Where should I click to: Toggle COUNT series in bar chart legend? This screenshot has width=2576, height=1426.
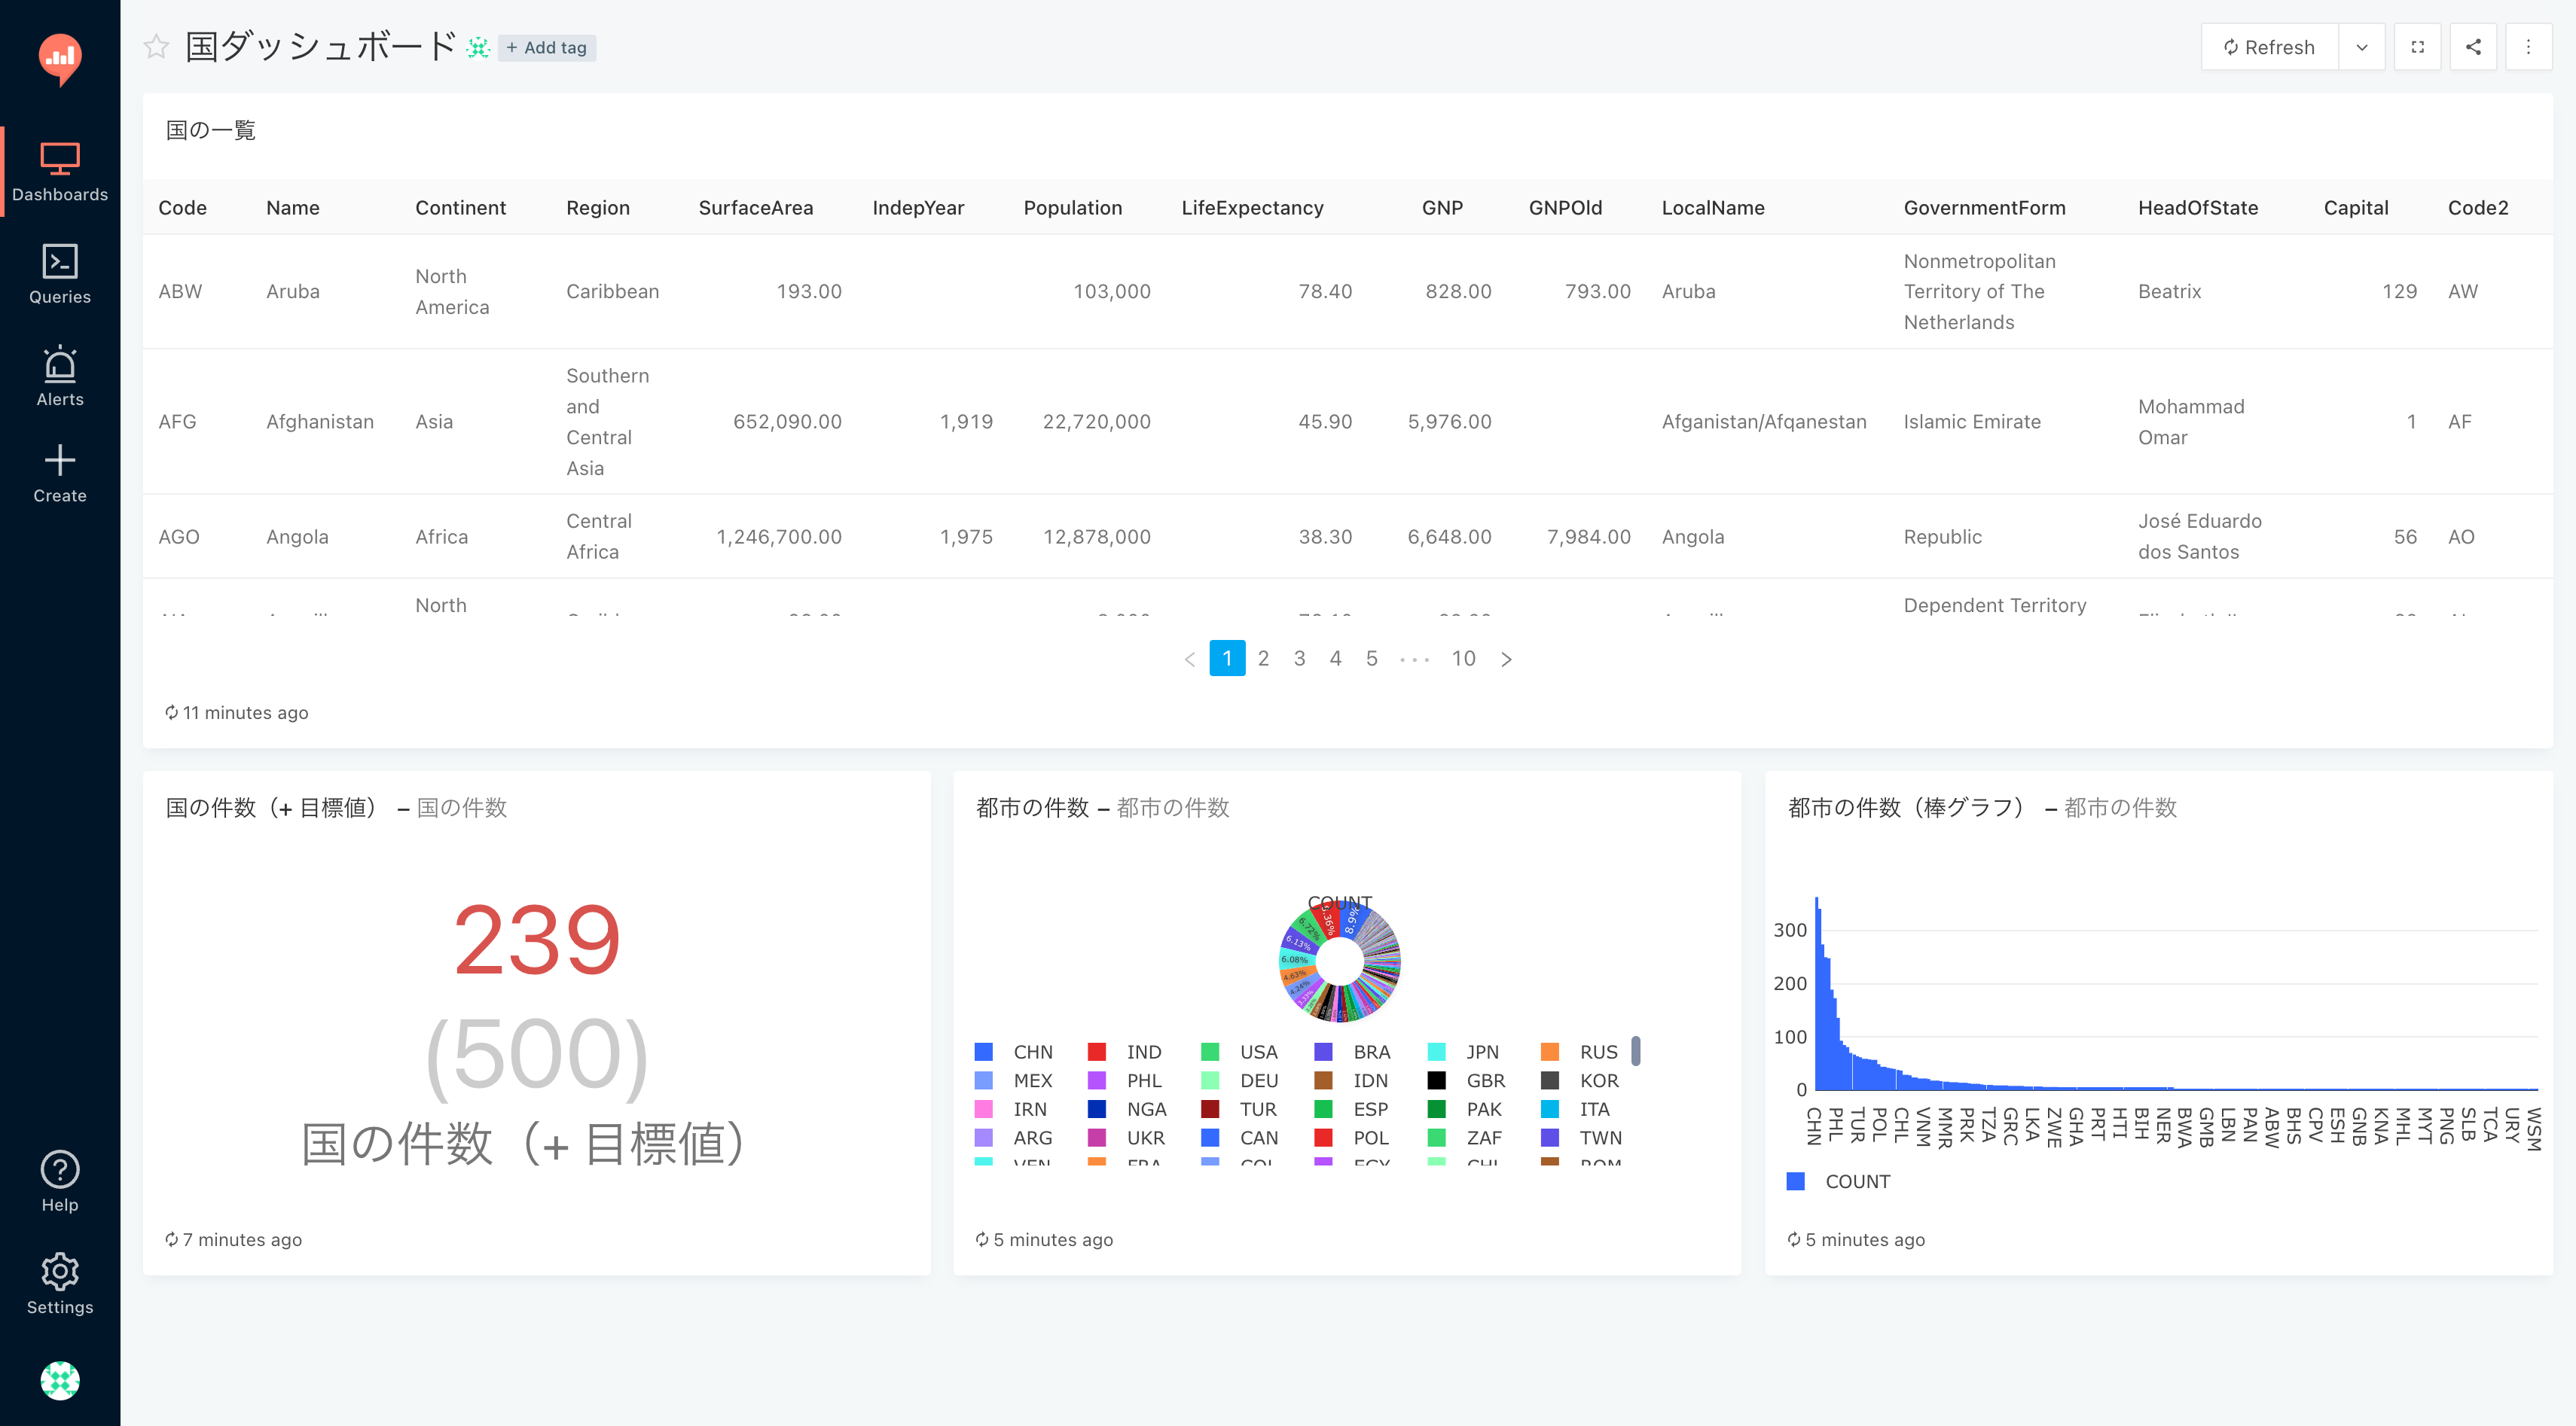coord(1856,1181)
